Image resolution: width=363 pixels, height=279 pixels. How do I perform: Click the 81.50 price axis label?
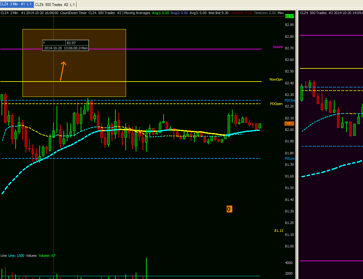tap(289, 188)
